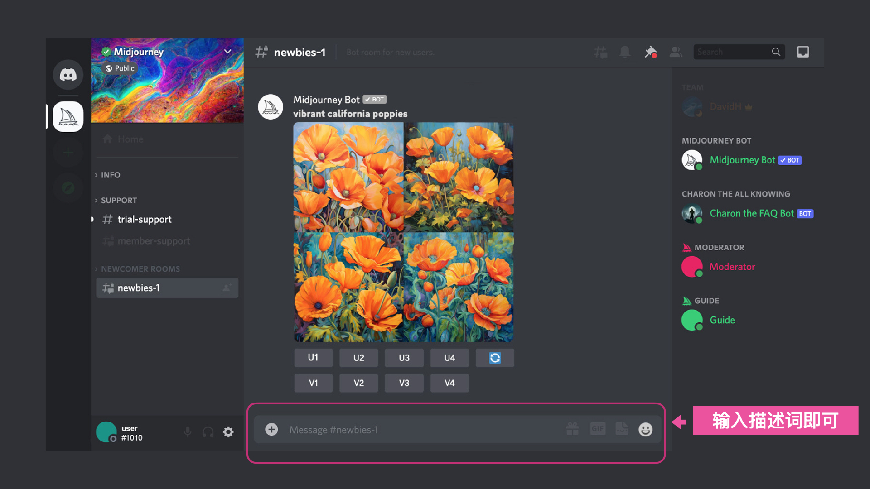
Task: Toggle headphones deafen
Action: [208, 432]
